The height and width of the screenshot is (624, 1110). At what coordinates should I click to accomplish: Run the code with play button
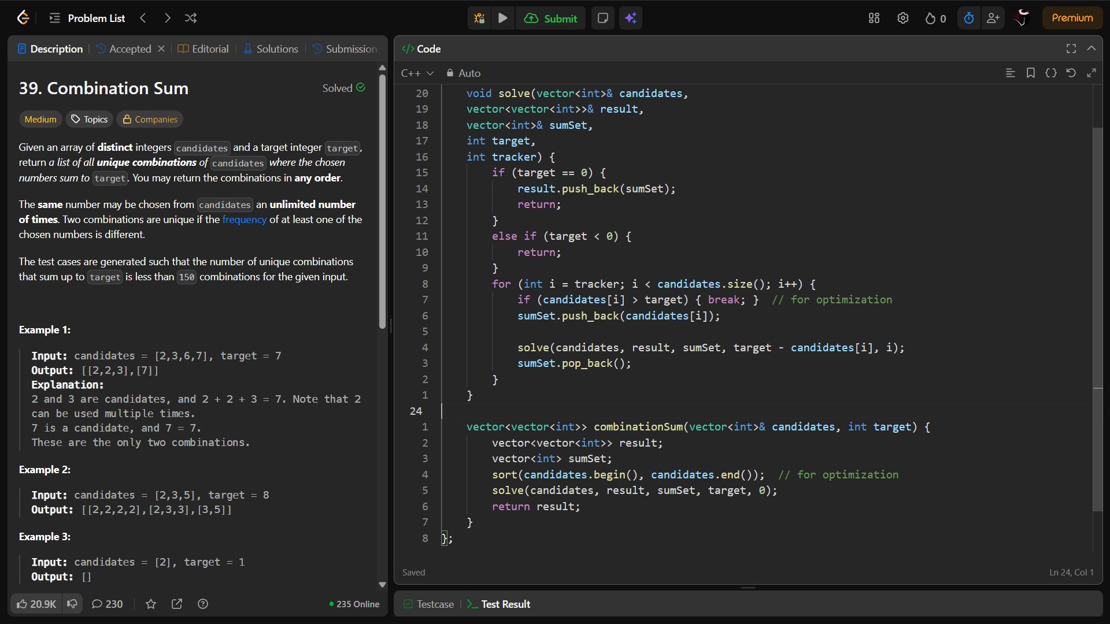click(502, 18)
